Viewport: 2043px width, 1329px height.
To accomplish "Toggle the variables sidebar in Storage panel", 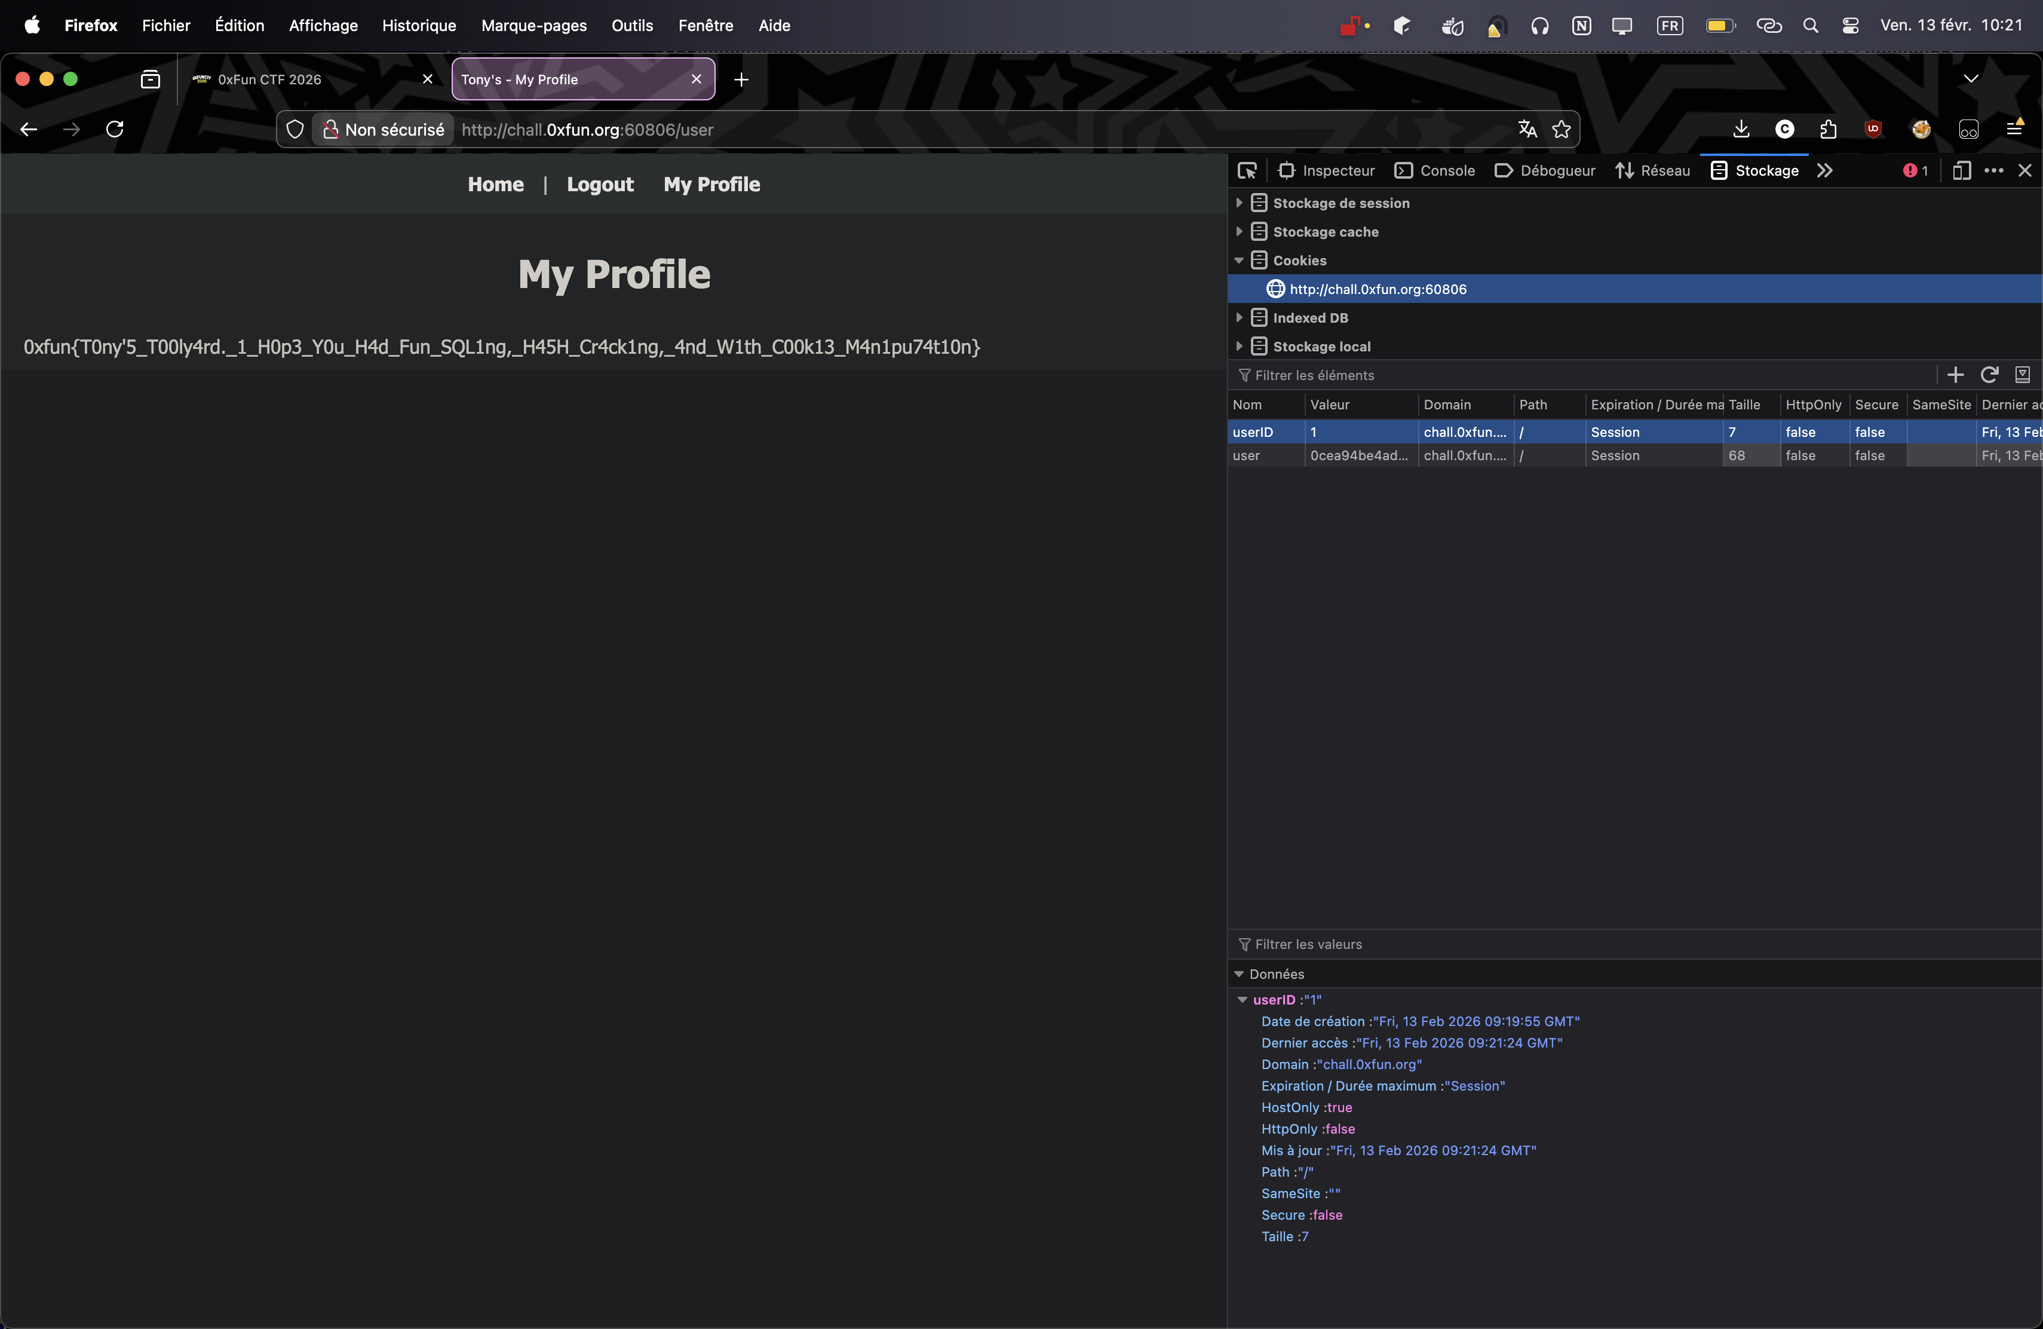I will tap(2023, 375).
